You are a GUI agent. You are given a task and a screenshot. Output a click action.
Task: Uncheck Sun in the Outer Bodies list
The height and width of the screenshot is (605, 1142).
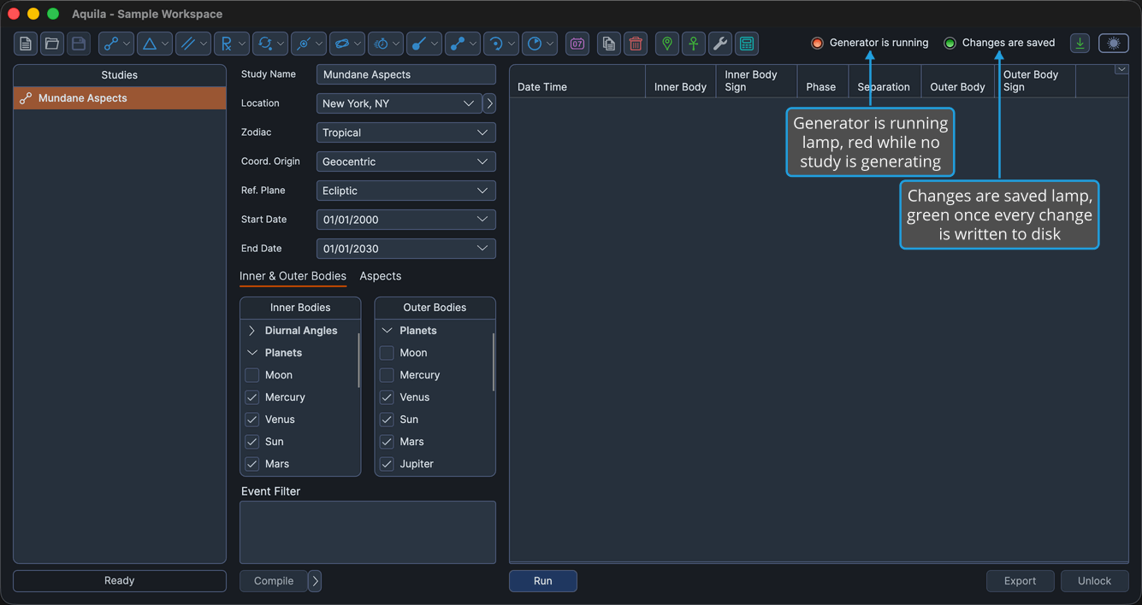pyautogui.click(x=387, y=420)
